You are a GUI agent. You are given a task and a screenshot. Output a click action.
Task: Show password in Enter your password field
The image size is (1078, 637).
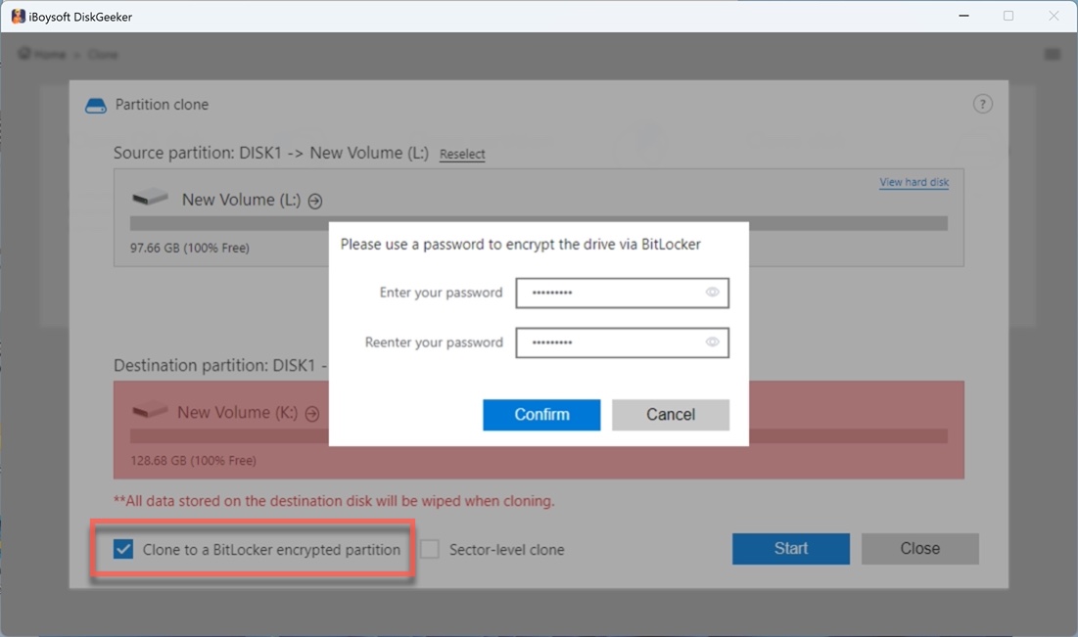click(x=712, y=292)
